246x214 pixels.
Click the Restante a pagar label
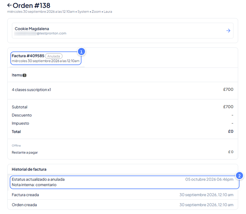tap(25, 152)
